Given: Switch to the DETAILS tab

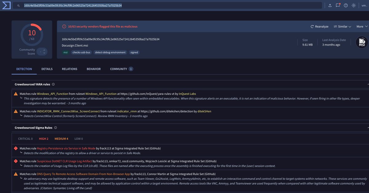Looking at the screenshot, I should point(47,69).
